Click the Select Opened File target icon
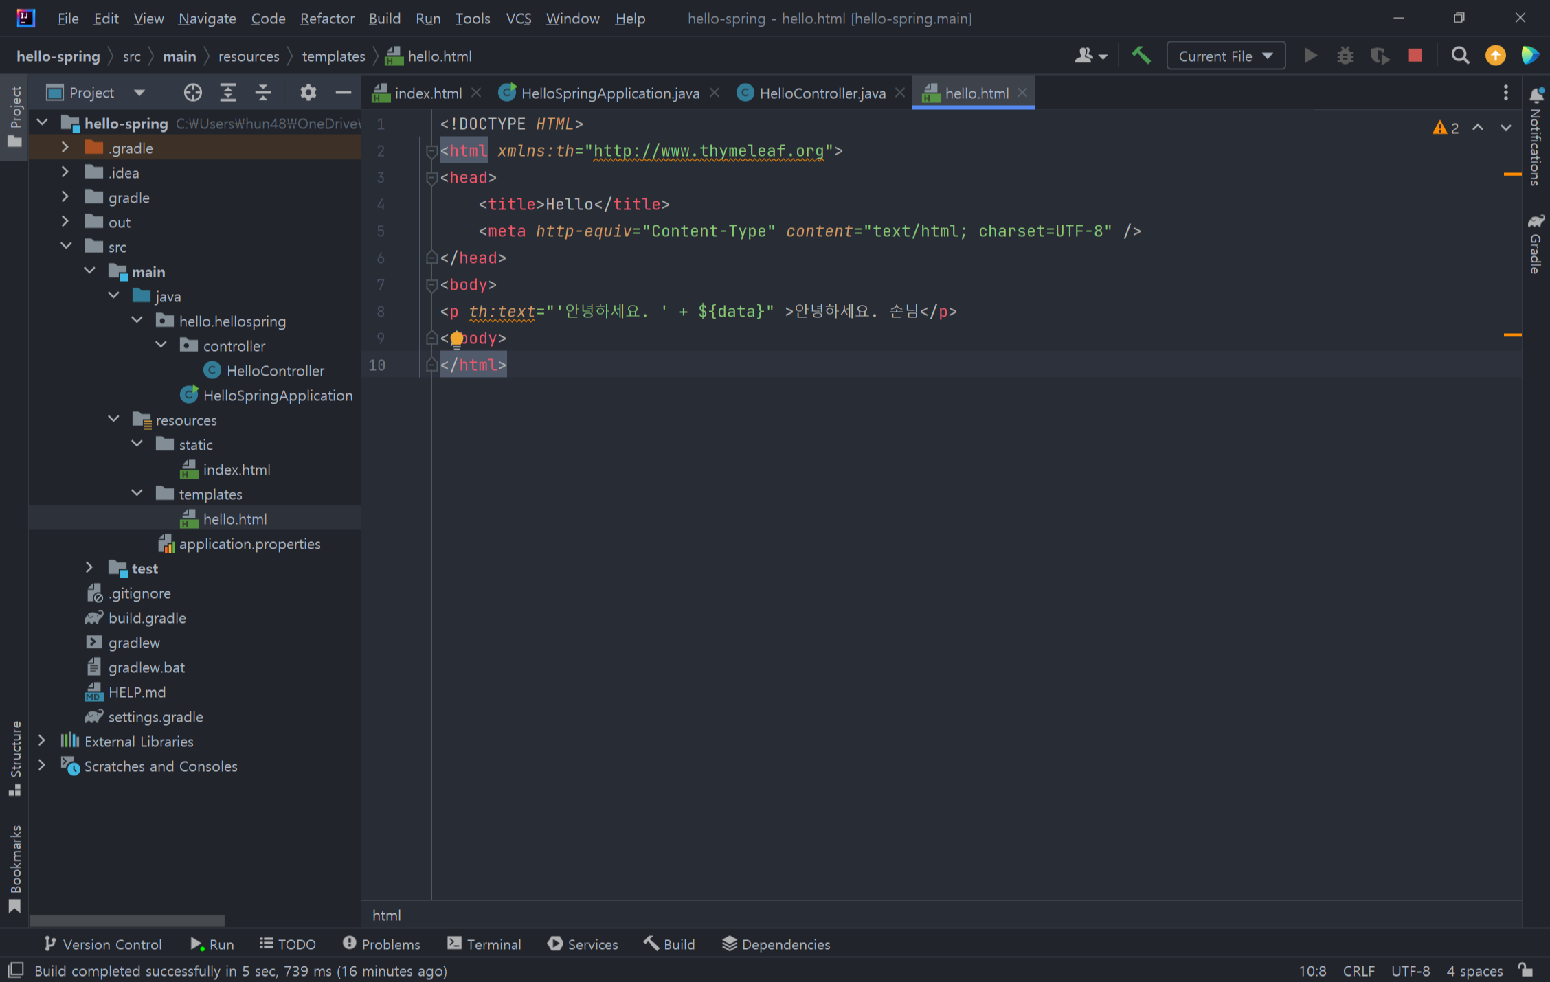 click(192, 93)
